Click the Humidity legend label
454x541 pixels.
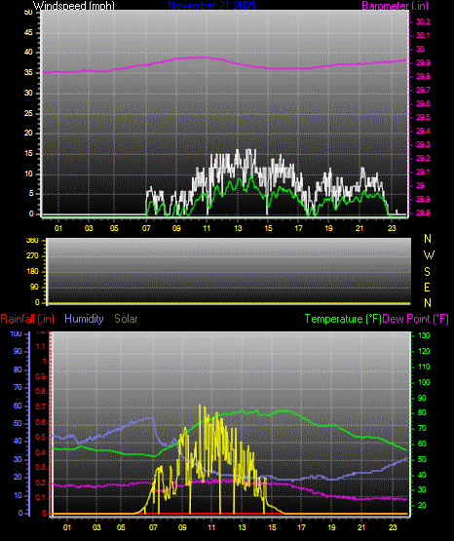pyautogui.click(x=84, y=319)
